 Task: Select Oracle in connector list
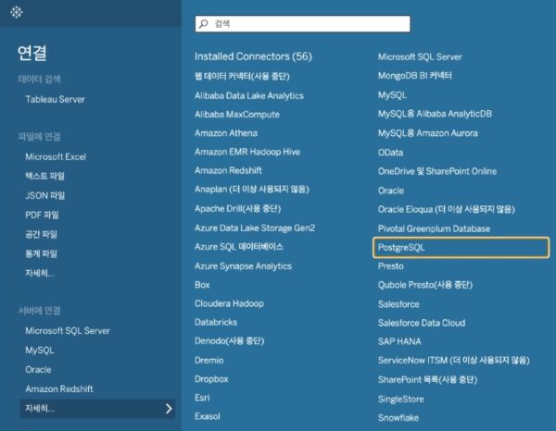tap(391, 191)
